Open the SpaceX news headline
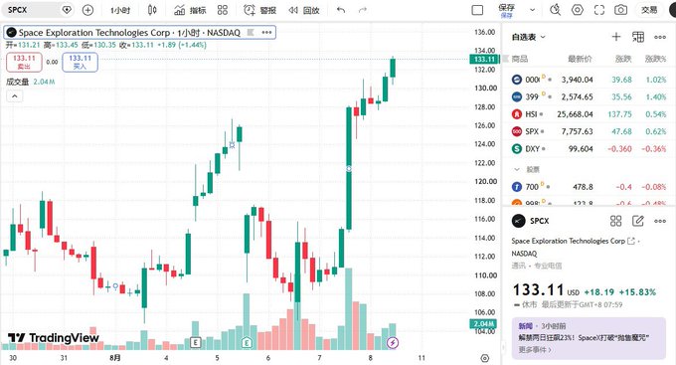676x365 pixels. [x=584, y=338]
